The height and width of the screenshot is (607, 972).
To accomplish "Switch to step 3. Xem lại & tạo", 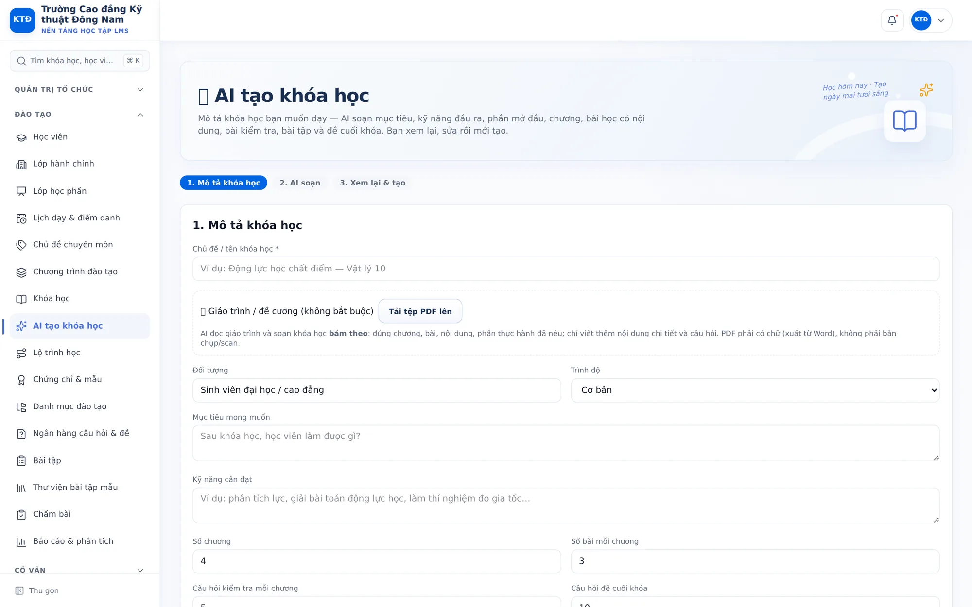I will point(372,183).
